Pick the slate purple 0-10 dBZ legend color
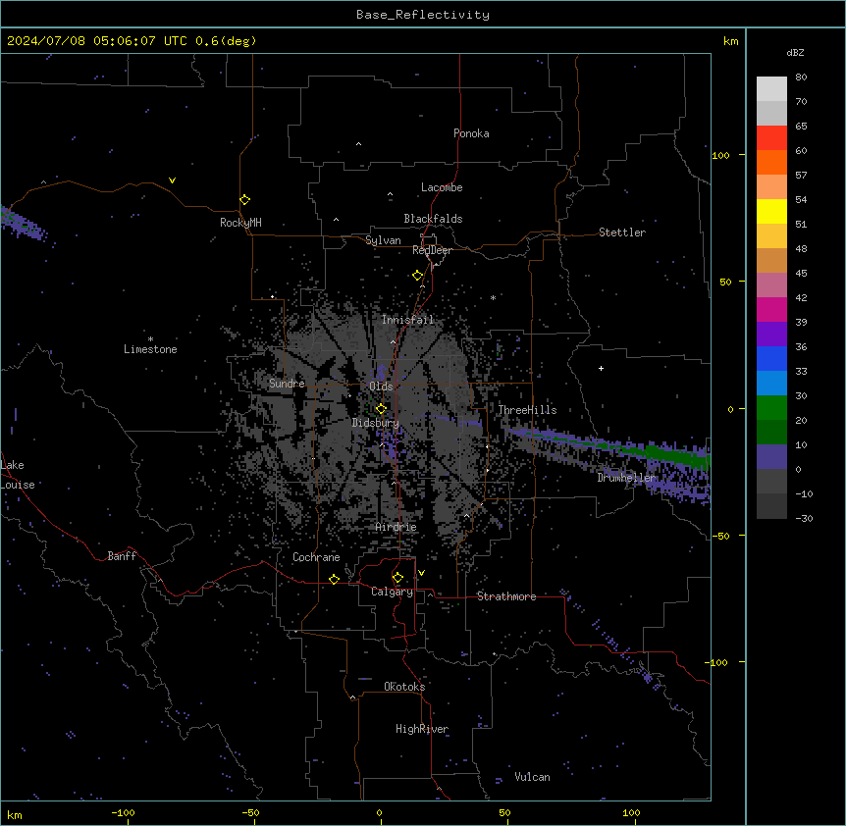This screenshot has height=826, width=846. 771,457
